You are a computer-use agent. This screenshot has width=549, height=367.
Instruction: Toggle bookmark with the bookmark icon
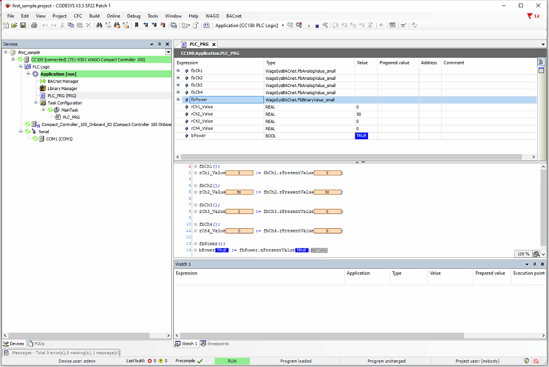[136, 25]
